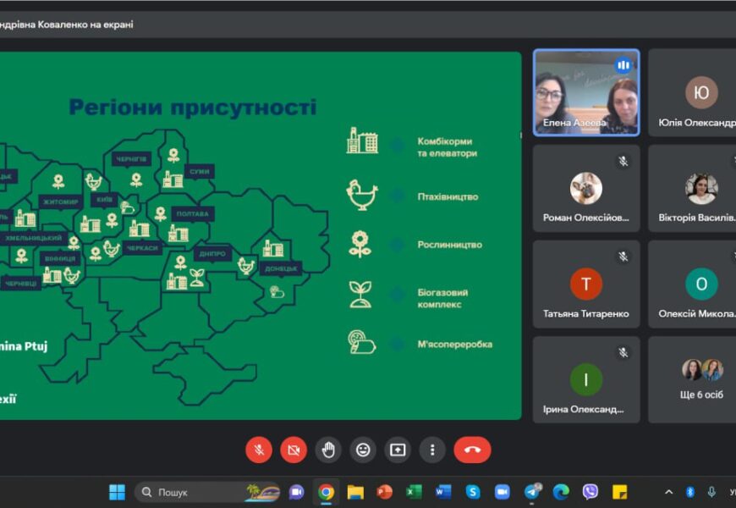Launch PowerPoint from the taskbar
Image resolution: width=736 pixels, height=508 pixels.
[385, 492]
